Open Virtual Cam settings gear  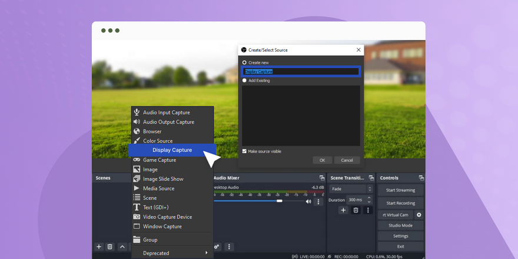point(419,215)
